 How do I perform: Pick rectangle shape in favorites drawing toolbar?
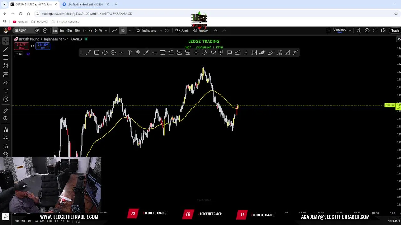(x=96, y=53)
